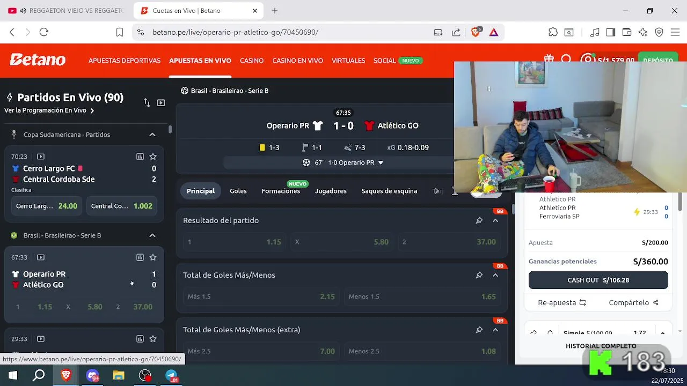Open live stream icon next to 29:33

pyautogui.click(x=41, y=339)
